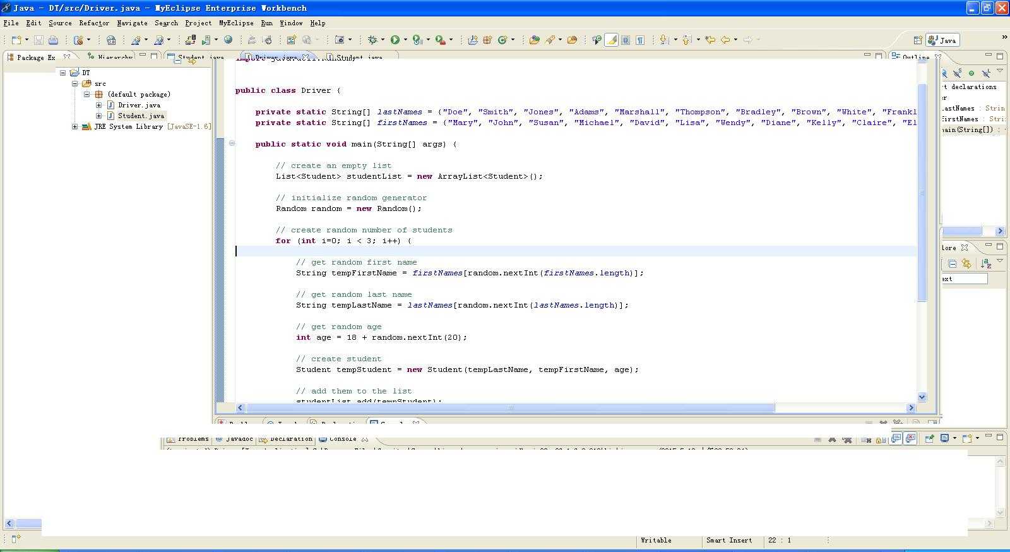Click the editor horizontal scrollbar thumb
The width and height of the screenshot is (1010, 552).
510,408
